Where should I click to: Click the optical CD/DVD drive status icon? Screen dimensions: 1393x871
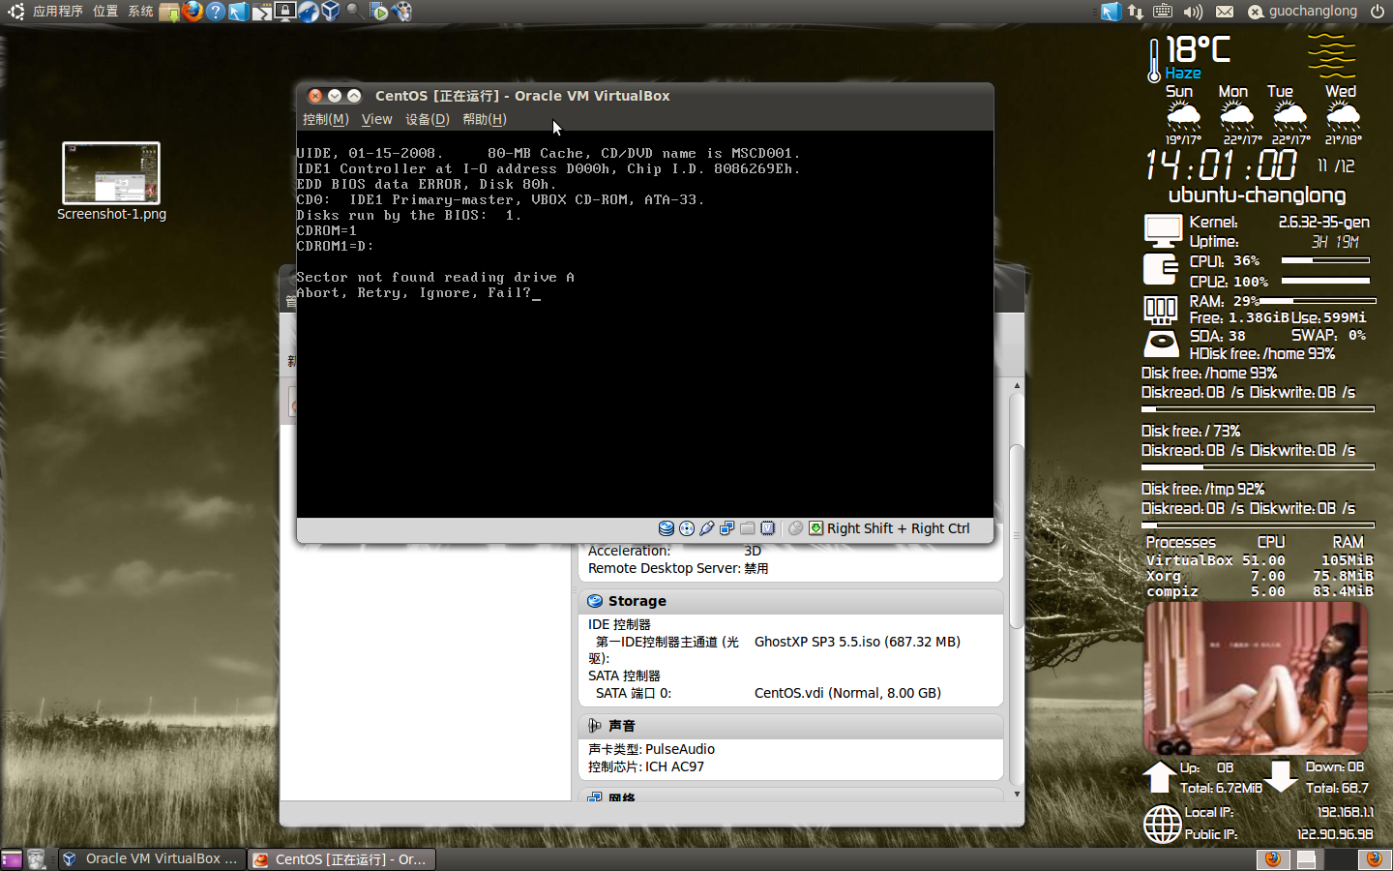687,528
